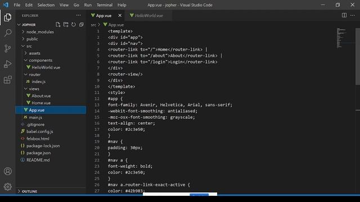360x202 pixels.
Task: Select the App.vue editor tab
Action: pyautogui.click(x=106, y=16)
